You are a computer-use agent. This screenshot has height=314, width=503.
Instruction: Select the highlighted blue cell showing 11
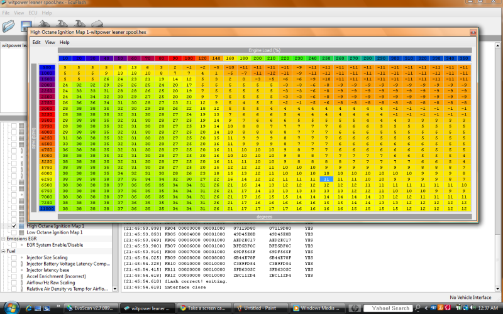[326, 179]
